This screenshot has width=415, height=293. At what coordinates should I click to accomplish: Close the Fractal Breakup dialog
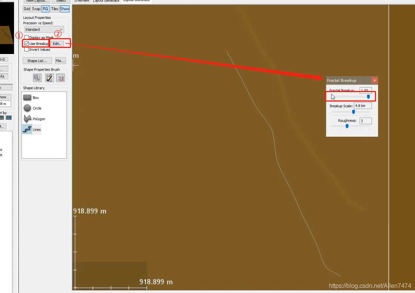click(x=375, y=80)
